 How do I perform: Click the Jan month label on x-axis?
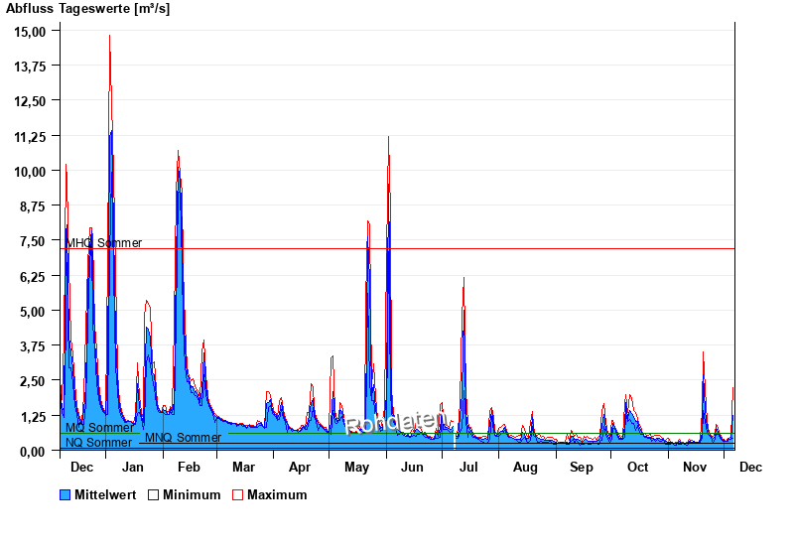[x=132, y=467]
